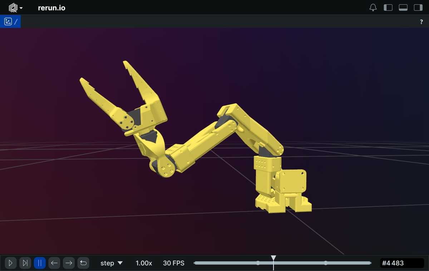Open the Rerun logo menu

pos(16,7)
